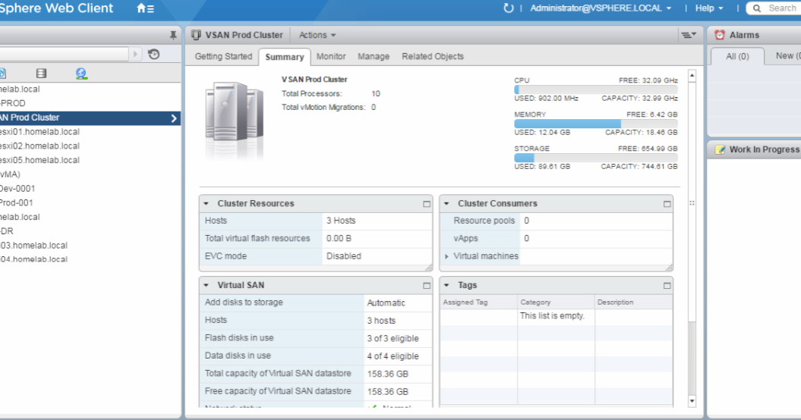The height and width of the screenshot is (420, 801).
Task: Select the New alarms tab
Action: pyautogui.click(x=788, y=56)
